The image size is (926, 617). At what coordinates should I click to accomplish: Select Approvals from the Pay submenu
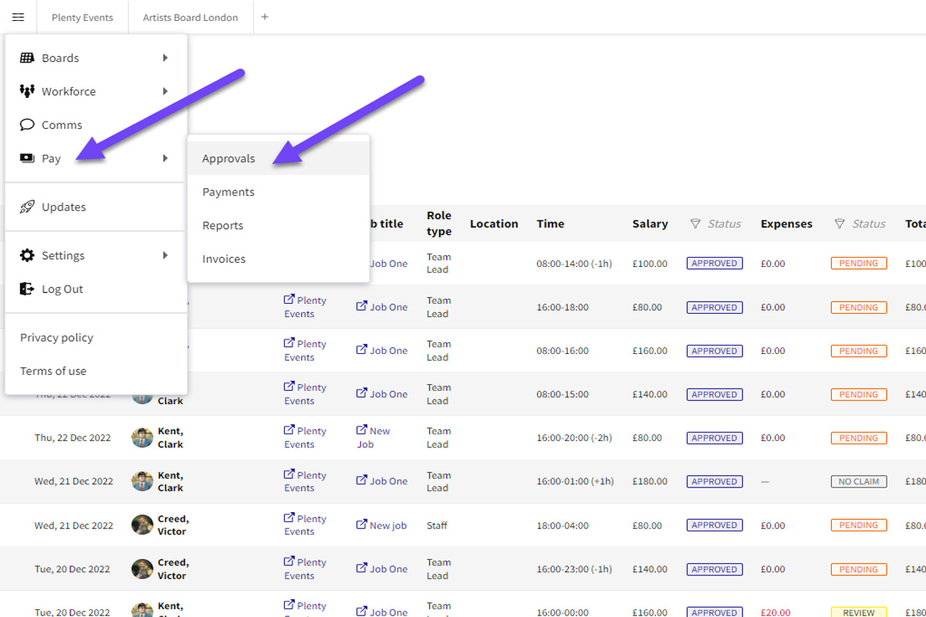[x=228, y=158]
